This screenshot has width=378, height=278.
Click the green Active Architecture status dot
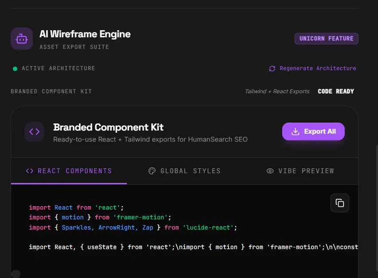(x=15, y=69)
